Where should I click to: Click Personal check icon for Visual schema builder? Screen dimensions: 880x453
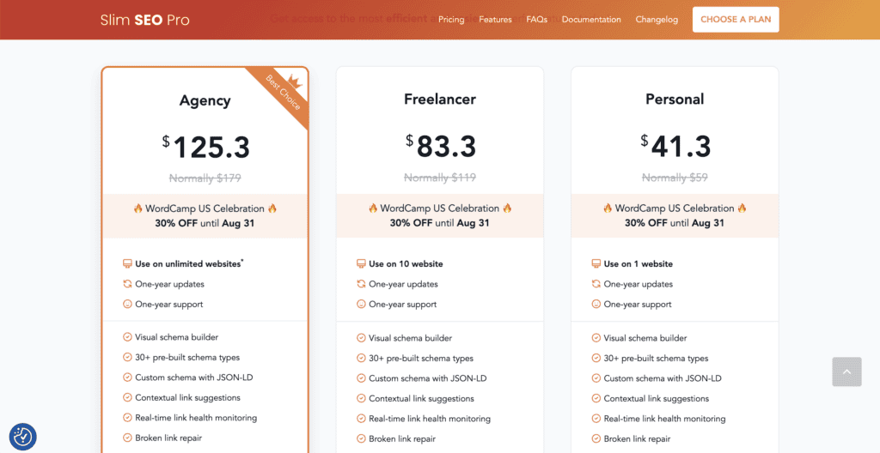click(596, 337)
